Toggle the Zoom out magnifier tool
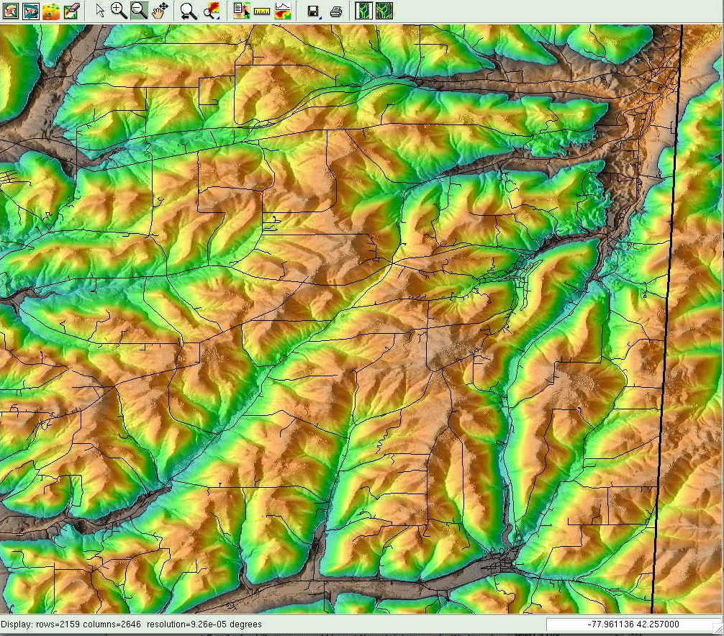 point(140,11)
